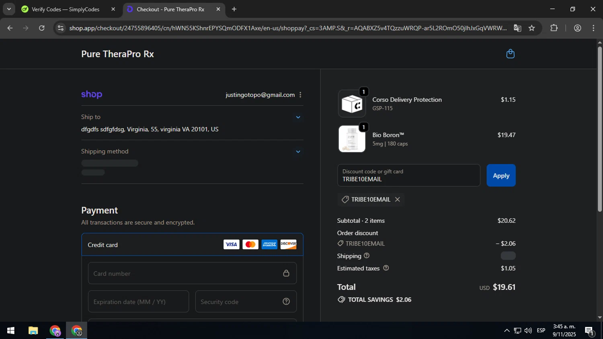
Task: Expand the Shipping method section
Action: pyautogui.click(x=298, y=152)
